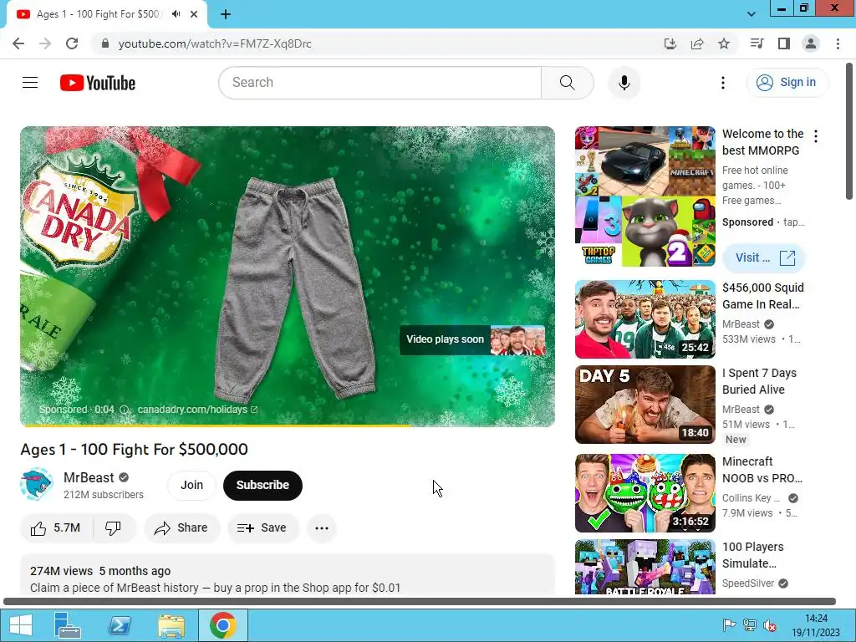The height and width of the screenshot is (642, 856).
Task: Click the '274M views' text
Action: [x=61, y=571]
